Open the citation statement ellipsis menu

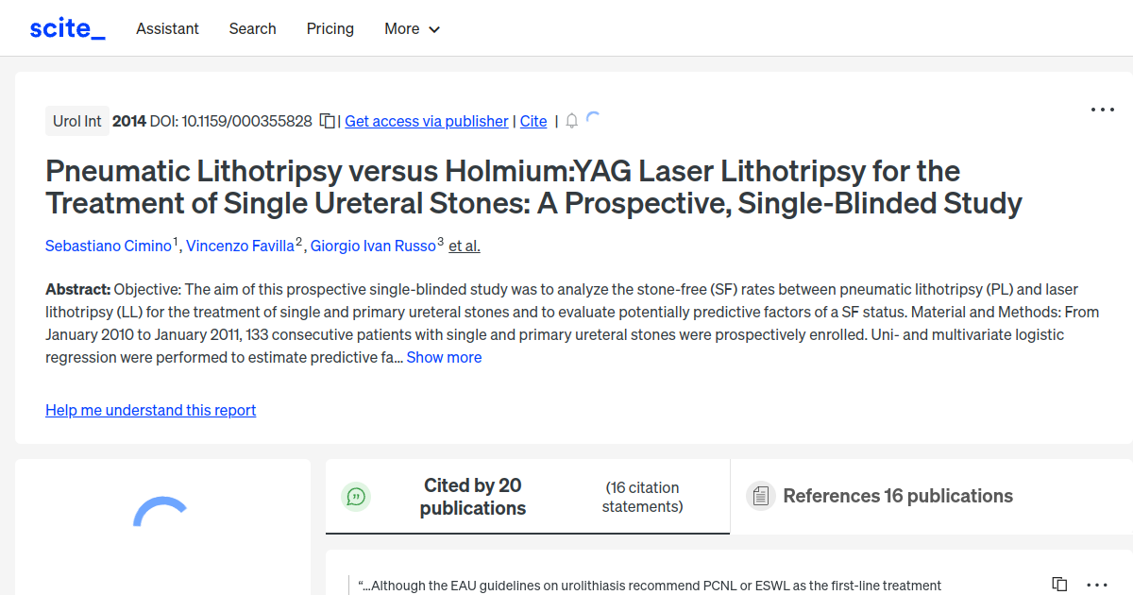point(1096,586)
